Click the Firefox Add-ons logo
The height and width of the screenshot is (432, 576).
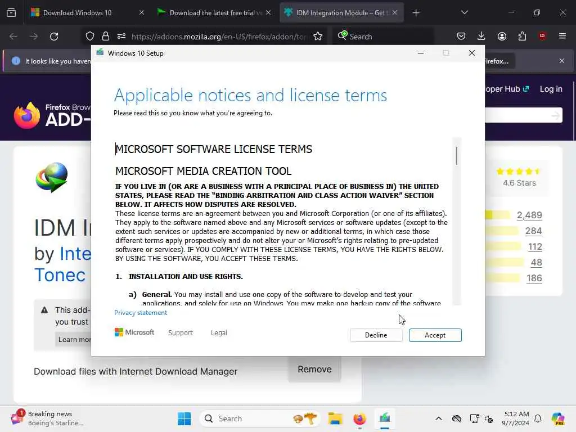52,115
